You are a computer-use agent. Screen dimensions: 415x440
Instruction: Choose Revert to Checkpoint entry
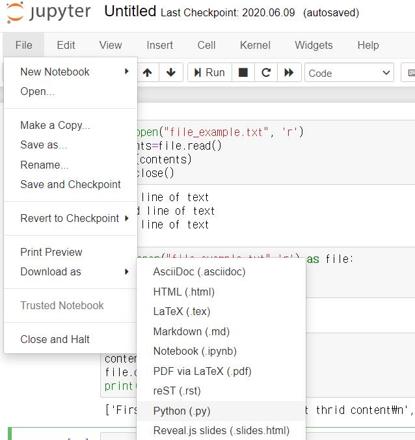[x=70, y=218]
